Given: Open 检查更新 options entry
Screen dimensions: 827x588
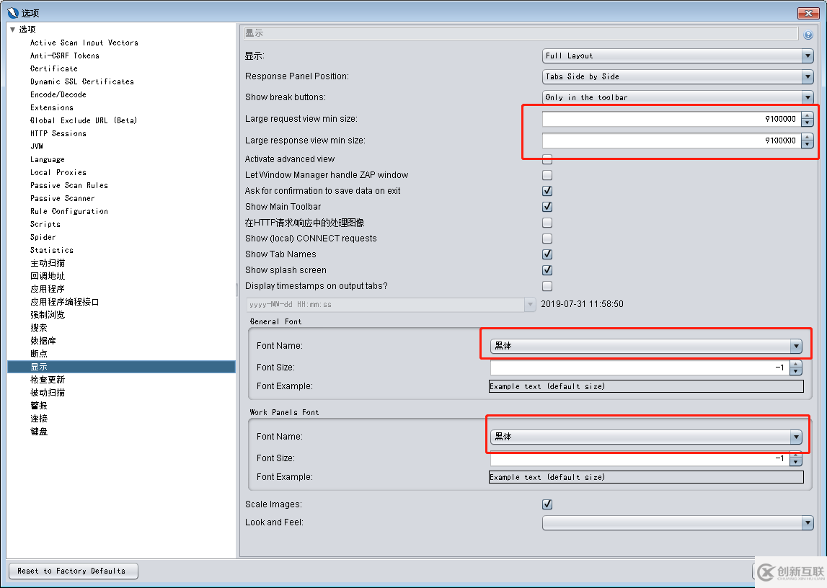Looking at the screenshot, I should (48, 380).
